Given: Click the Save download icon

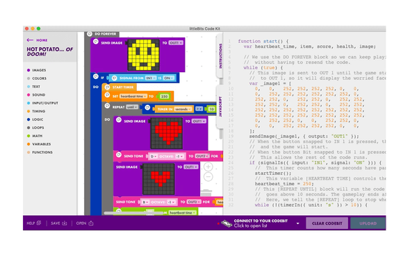Looking at the screenshot, I should pos(65,223).
